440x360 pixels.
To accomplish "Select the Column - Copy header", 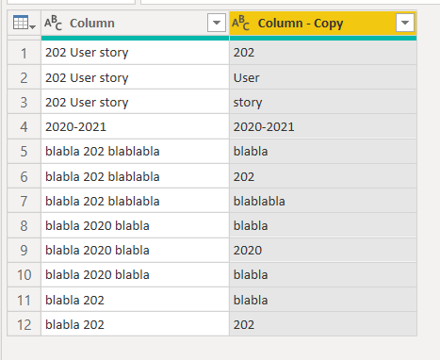I will click(x=323, y=23).
